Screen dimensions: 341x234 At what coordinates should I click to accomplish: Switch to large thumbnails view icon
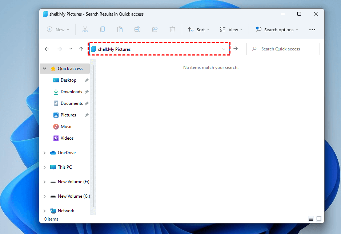[x=319, y=219]
